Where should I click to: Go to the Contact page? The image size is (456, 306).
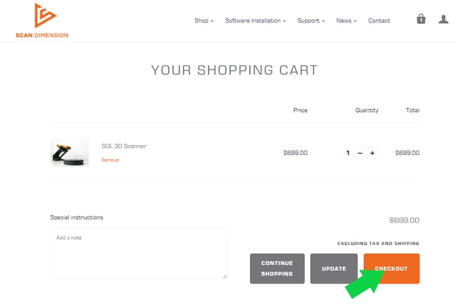[379, 21]
